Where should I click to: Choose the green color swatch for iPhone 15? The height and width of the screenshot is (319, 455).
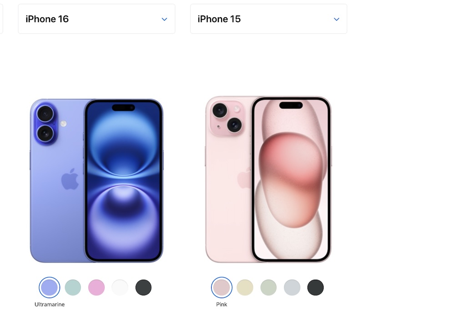pos(268,287)
